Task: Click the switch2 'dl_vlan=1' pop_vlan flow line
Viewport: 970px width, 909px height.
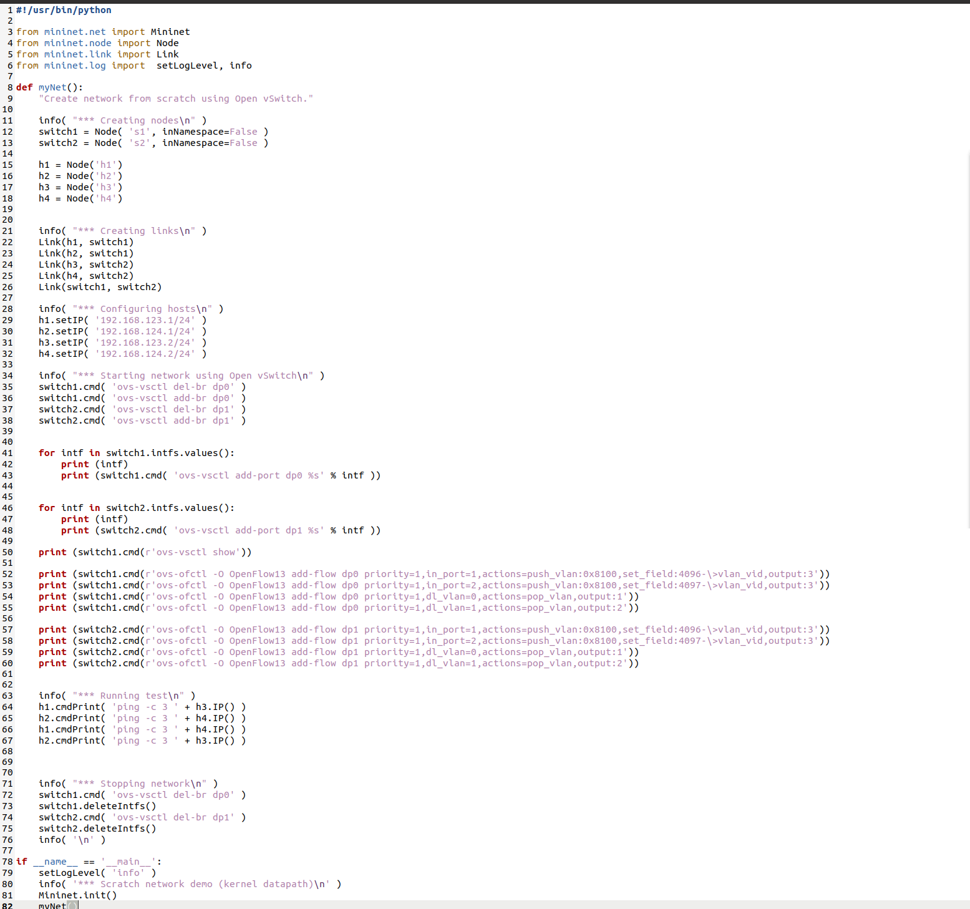Action: [x=339, y=663]
